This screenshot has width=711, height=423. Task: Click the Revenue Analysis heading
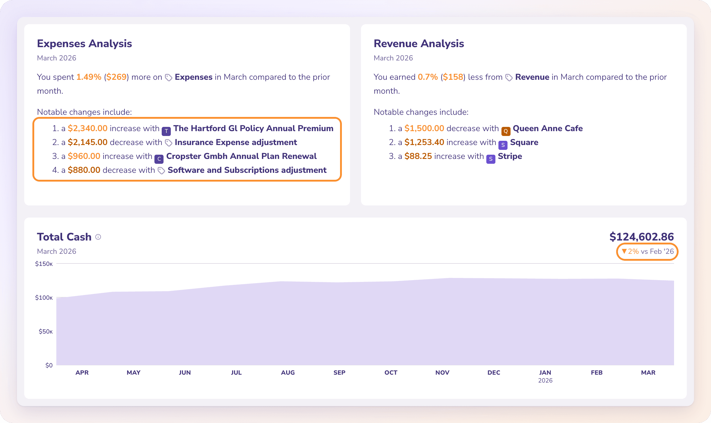(419, 44)
